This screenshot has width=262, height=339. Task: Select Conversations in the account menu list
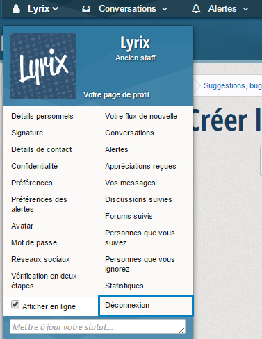pyautogui.click(x=129, y=133)
